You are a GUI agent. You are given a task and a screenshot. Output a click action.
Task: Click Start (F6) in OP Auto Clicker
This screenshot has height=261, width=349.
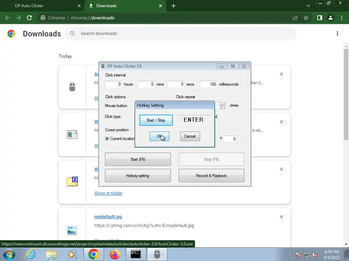(138, 159)
